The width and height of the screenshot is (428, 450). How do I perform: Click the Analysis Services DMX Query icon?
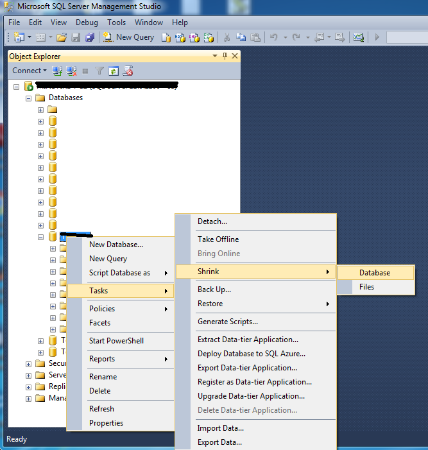[x=194, y=37]
